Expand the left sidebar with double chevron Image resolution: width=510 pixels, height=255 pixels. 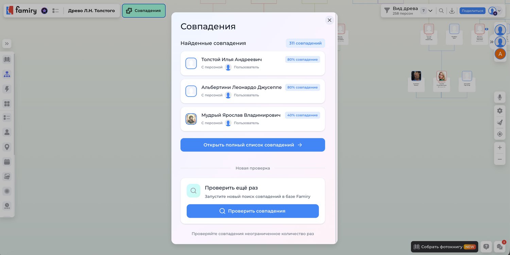(x=7, y=44)
